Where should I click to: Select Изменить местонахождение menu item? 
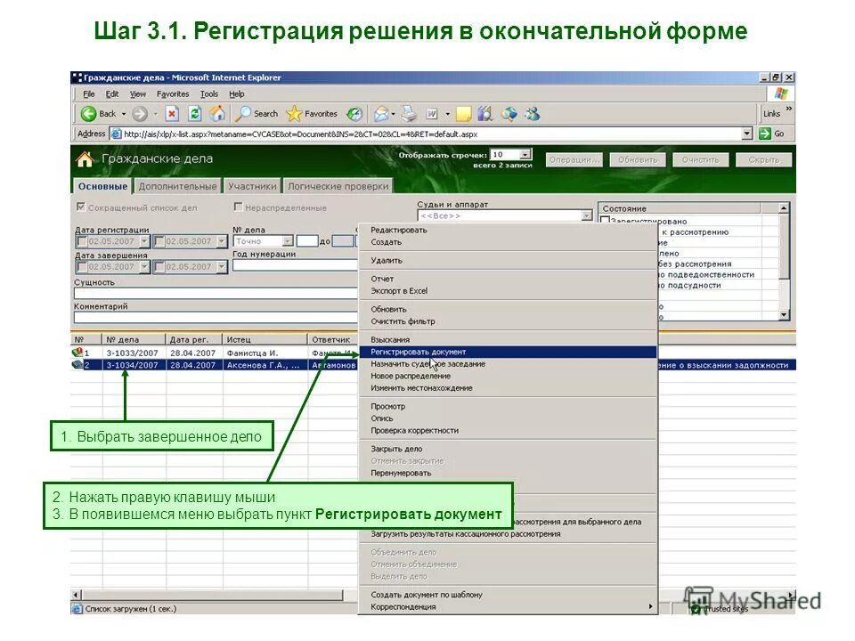click(x=508, y=388)
